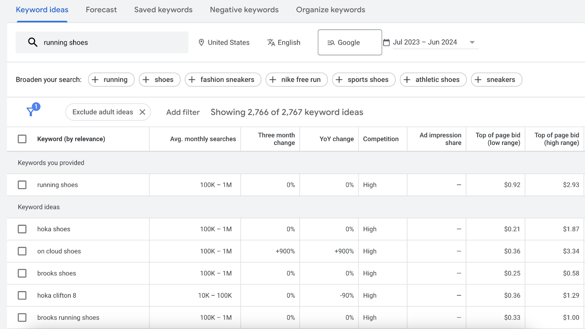Click the location pin icon
This screenshot has height=329, width=585.
[x=201, y=43]
